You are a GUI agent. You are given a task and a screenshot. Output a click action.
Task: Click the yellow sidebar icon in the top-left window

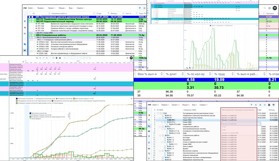click(25, 27)
